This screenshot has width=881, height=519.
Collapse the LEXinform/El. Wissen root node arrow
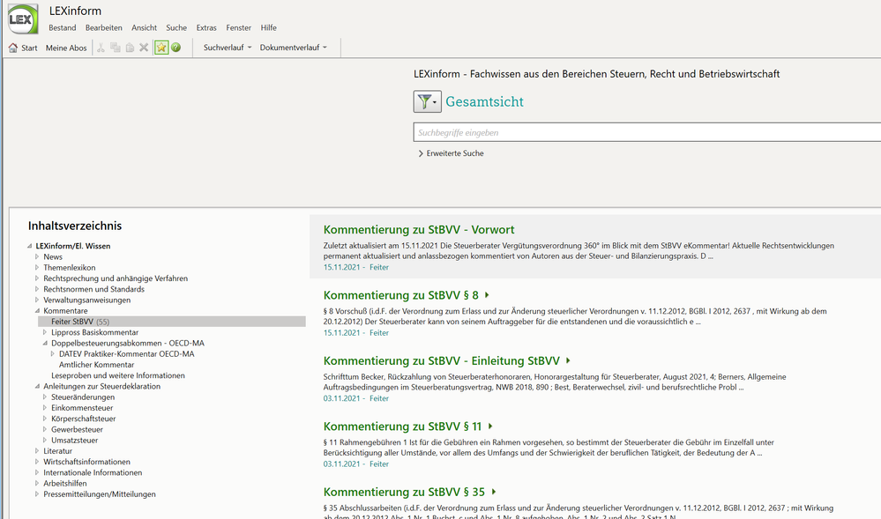(x=29, y=246)
